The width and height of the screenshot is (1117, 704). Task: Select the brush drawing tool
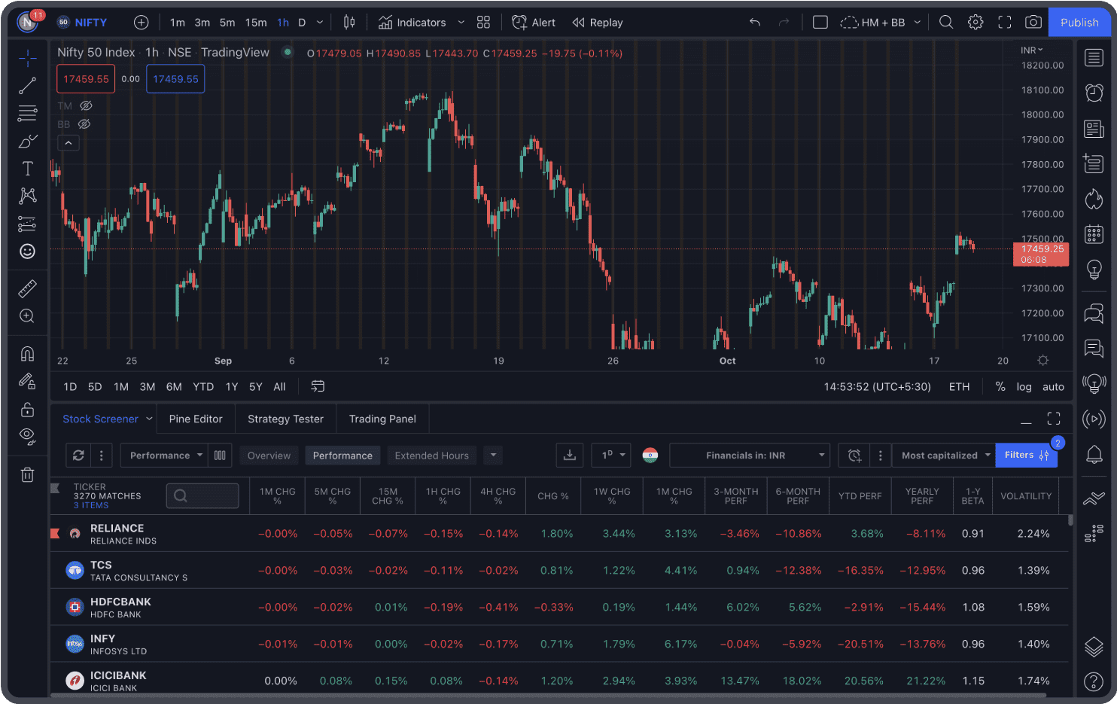(27, 141)
